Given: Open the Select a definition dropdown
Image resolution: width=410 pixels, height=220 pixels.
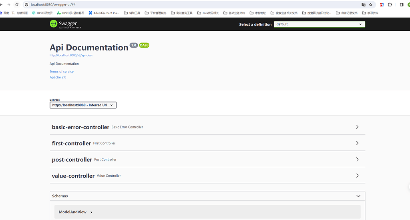Looking at the screenshot, I should (319, 24).
